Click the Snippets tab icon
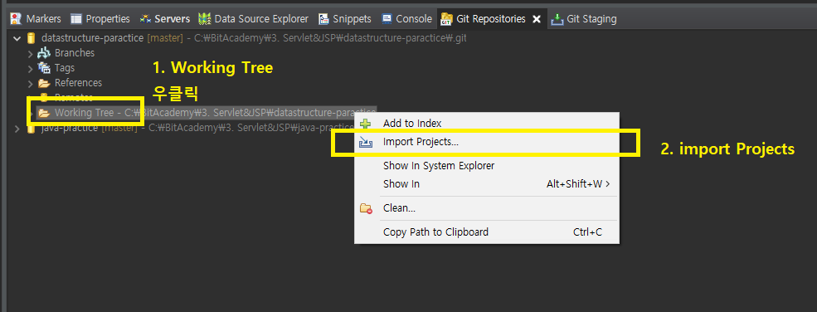The image size is (817, 312). [x=323, y=19]
